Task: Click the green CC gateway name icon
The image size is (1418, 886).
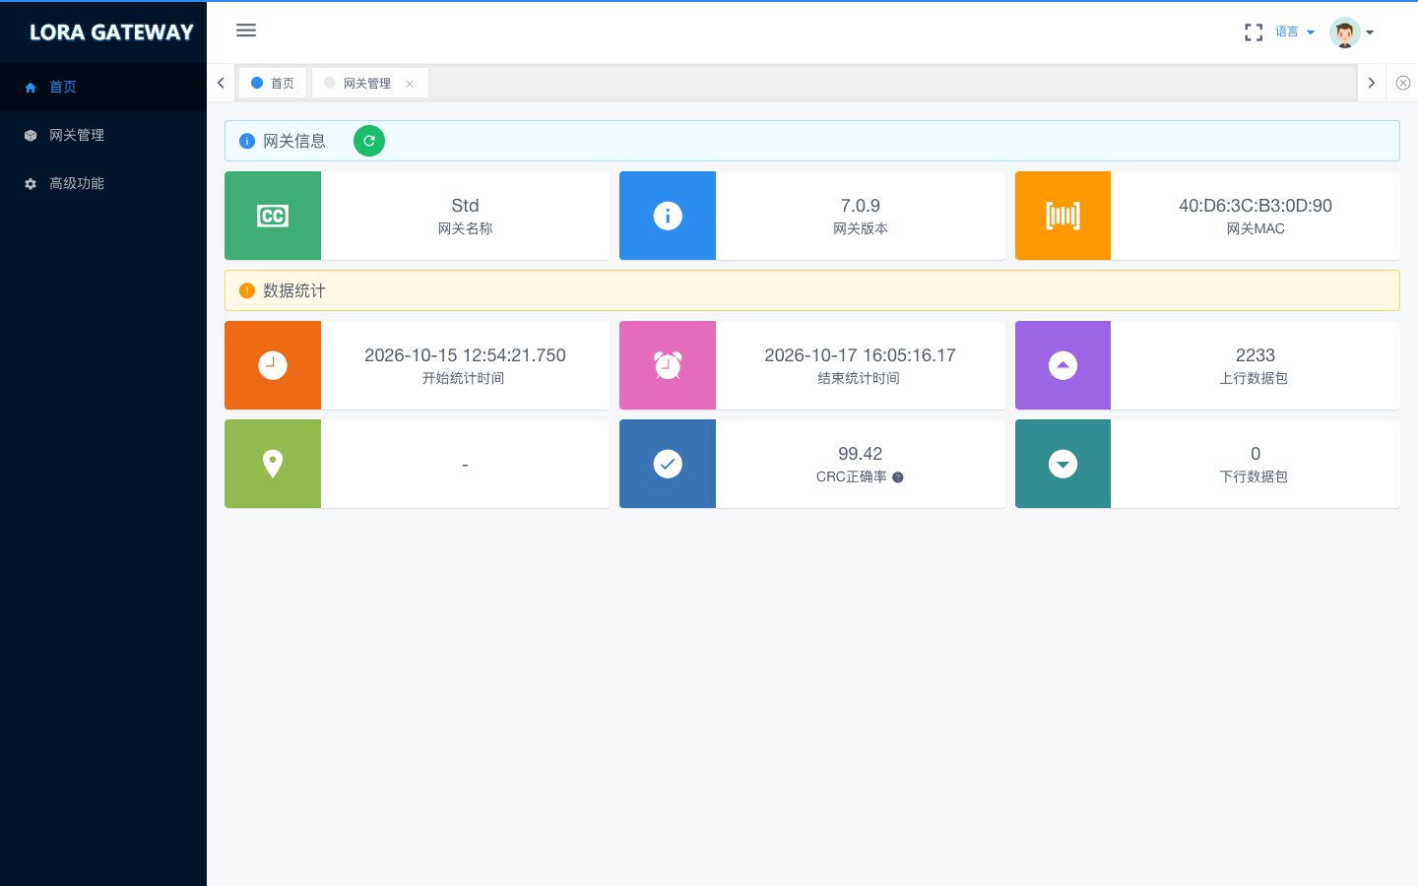Action: point(273,216)
